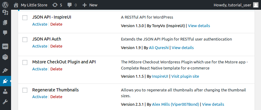The width and height of the screenshot is (261, 110).
Task: Open Tools wrench icon in sidebar
Action: (x=5, y=101)
